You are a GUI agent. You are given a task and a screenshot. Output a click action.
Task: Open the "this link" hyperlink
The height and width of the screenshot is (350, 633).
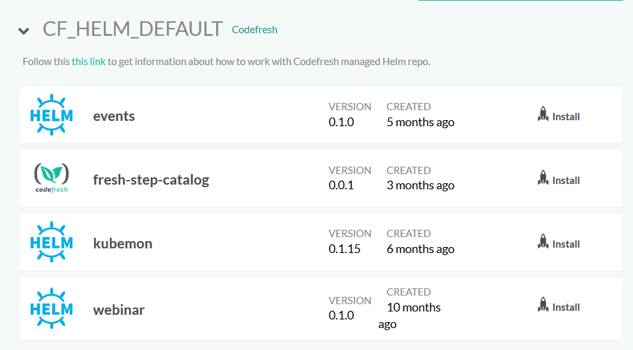[88, 62]
